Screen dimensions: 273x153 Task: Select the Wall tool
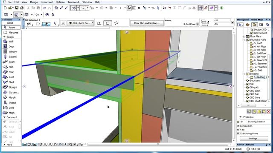(11, 42)
